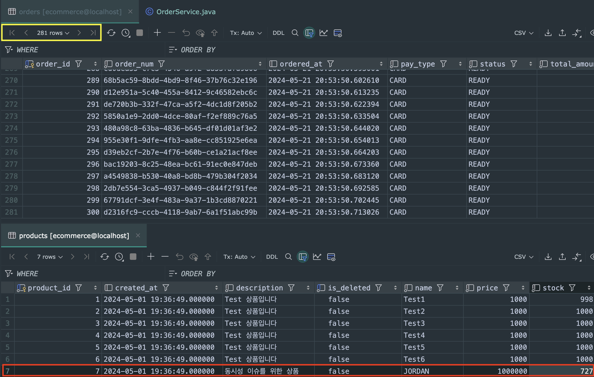Screen dimensions: 594x377
Task: Delete the selected row in the products table
Action: pyautogui.click(x=165, y=257)
